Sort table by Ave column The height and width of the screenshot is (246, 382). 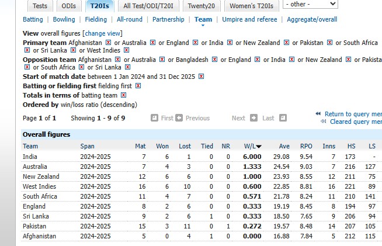tap(284, 146)
